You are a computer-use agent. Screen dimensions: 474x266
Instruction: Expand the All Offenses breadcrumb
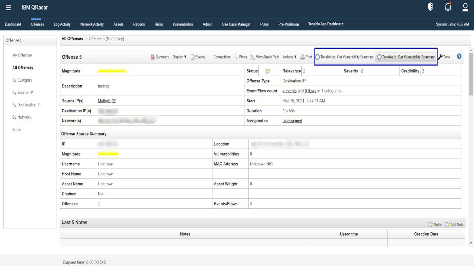(x=72, y=38)
